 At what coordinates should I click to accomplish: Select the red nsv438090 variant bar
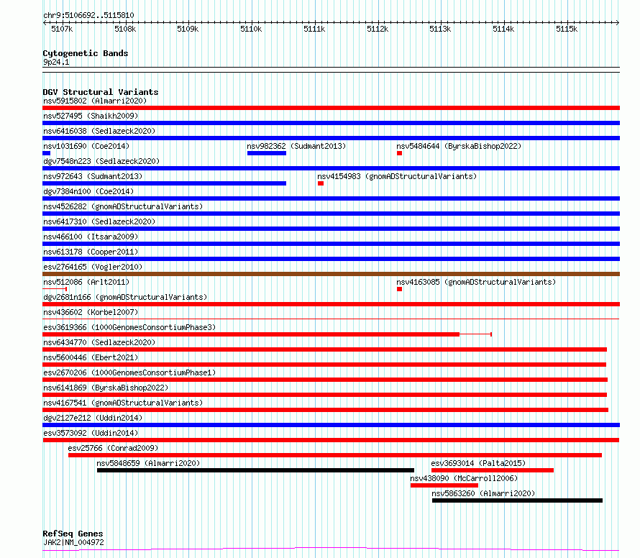pos(444,485)
